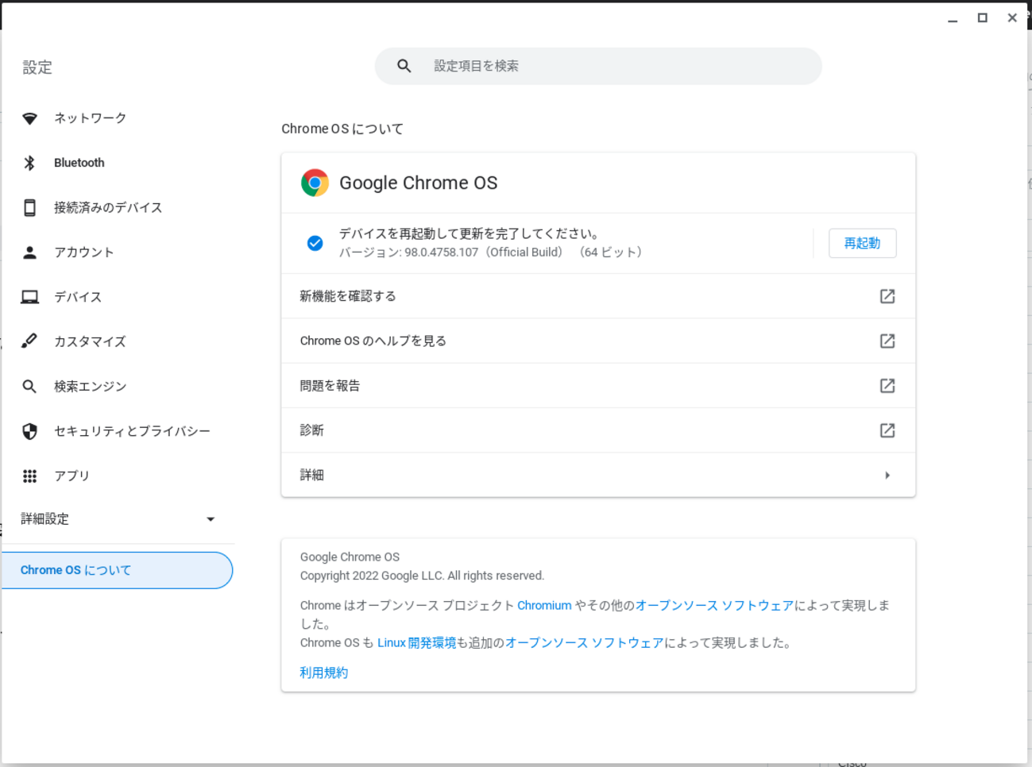Select Chrome OS について in sidebar
This screenshot has width=1032, height=767.
116,570
